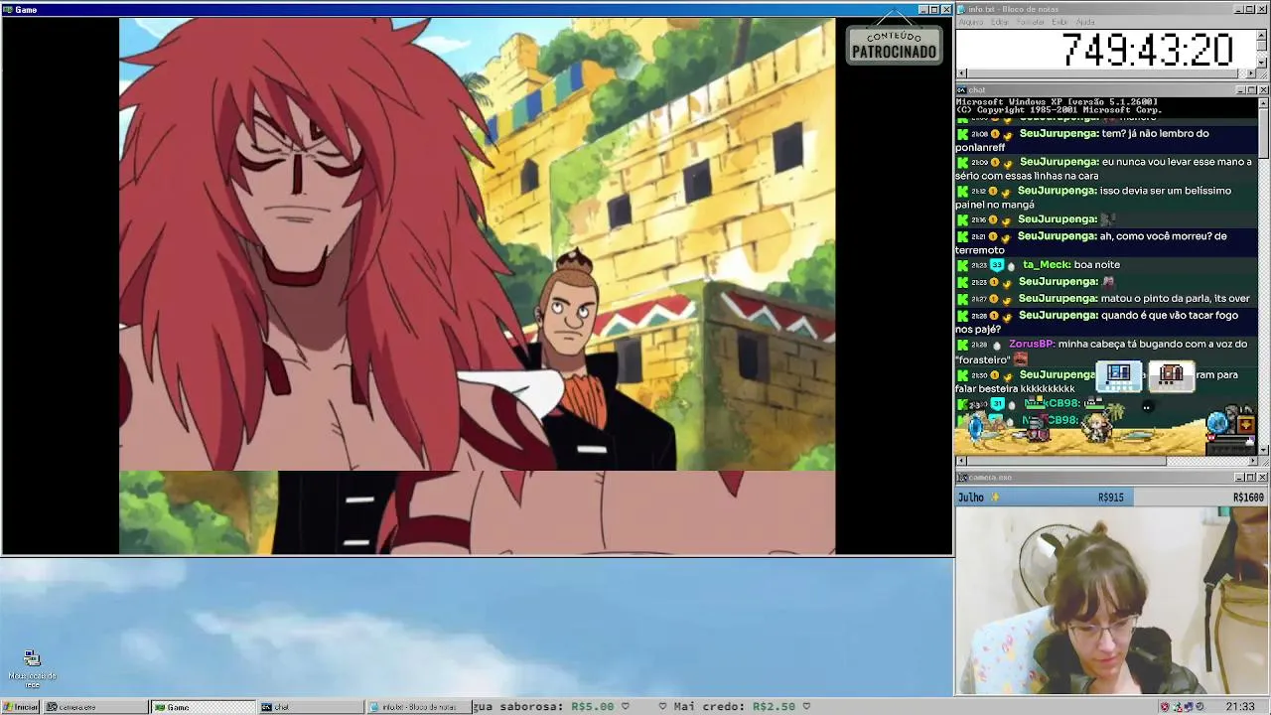The height and width of the screenshot is (715, 1271).
Task: Open the Ajuda menu in Bloco de notas
Action: click(1086, 22)
